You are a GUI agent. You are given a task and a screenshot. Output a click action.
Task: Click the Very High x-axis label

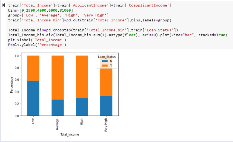tap(106, 125)
